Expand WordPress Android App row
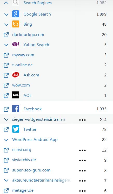Image resolution: width=113 pixels, height=194 pixels. click(x=6, y=140)
